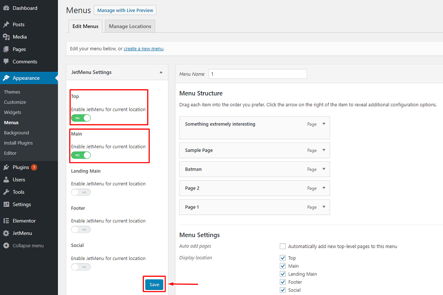Expand the Batman menu item arrow
Viewport: 443px width, 295px height.
tap(324, 169)
